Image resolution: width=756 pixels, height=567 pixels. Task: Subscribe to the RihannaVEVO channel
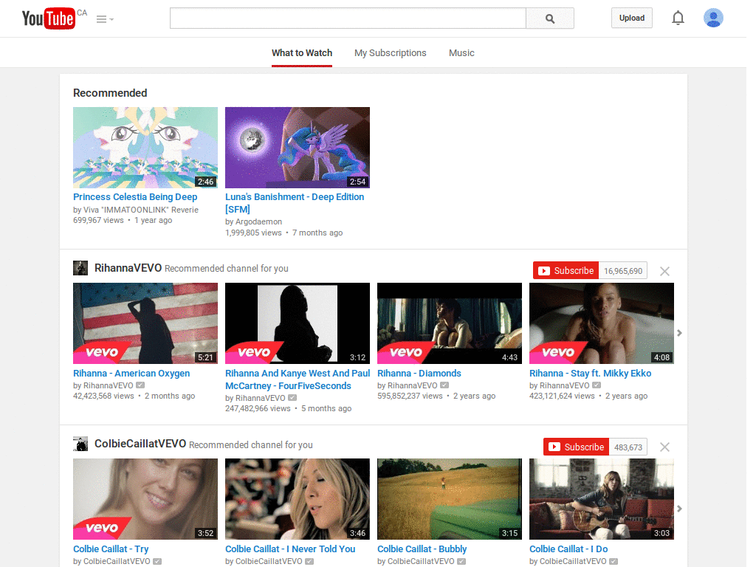566,270
